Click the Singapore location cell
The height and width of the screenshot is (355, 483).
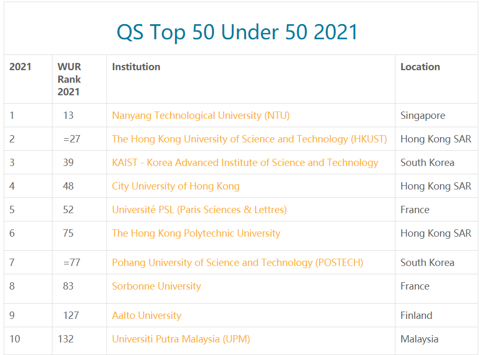coord(423,115)
